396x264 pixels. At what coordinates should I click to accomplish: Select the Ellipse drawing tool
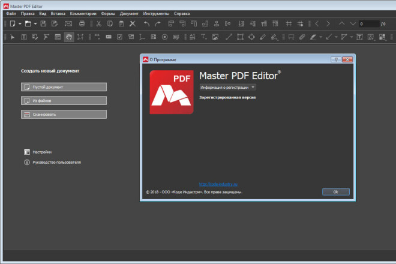point(251,37)
